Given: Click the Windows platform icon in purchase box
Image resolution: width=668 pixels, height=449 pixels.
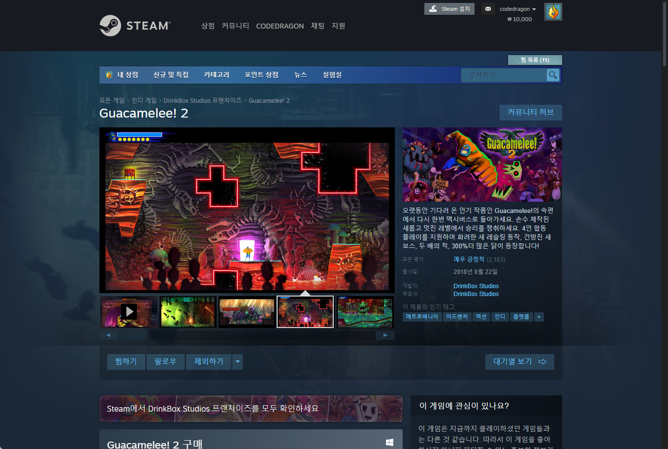Looking at the screenshot, I should (389, 443).
